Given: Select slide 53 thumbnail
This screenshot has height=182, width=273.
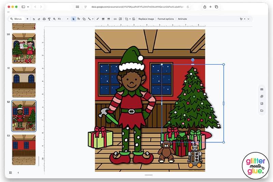Looking at the screenshot, I should pyautogui.click(x=24, y=150).
